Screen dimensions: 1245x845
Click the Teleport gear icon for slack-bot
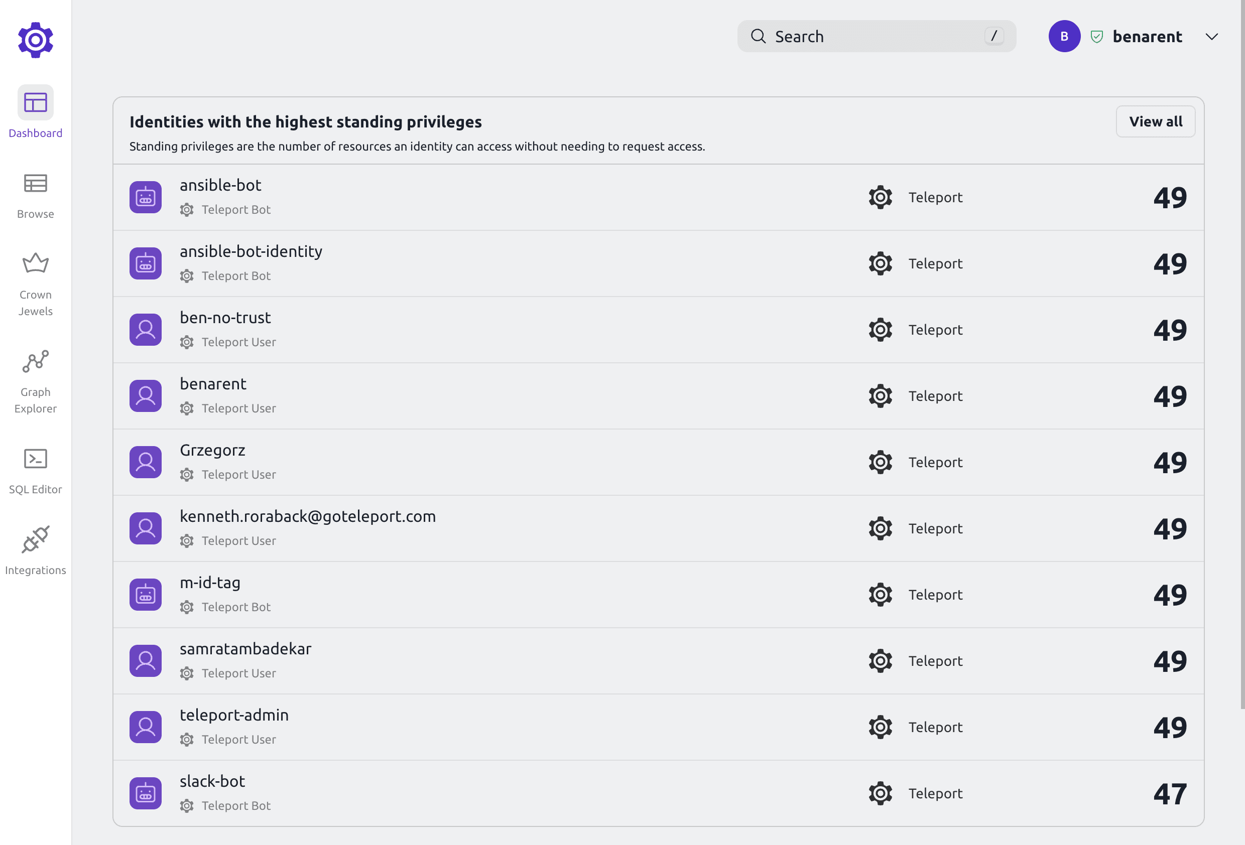pos(881,793)
